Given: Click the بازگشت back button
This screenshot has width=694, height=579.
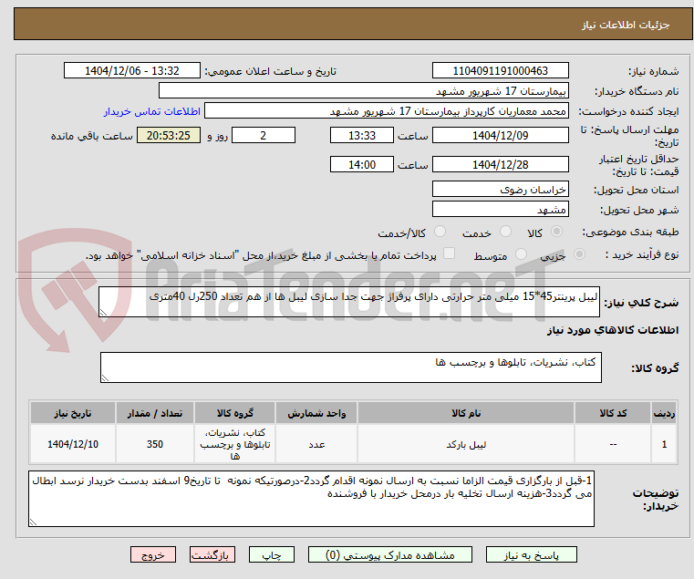Looking at the screenshot, I should tap(212, 554).
